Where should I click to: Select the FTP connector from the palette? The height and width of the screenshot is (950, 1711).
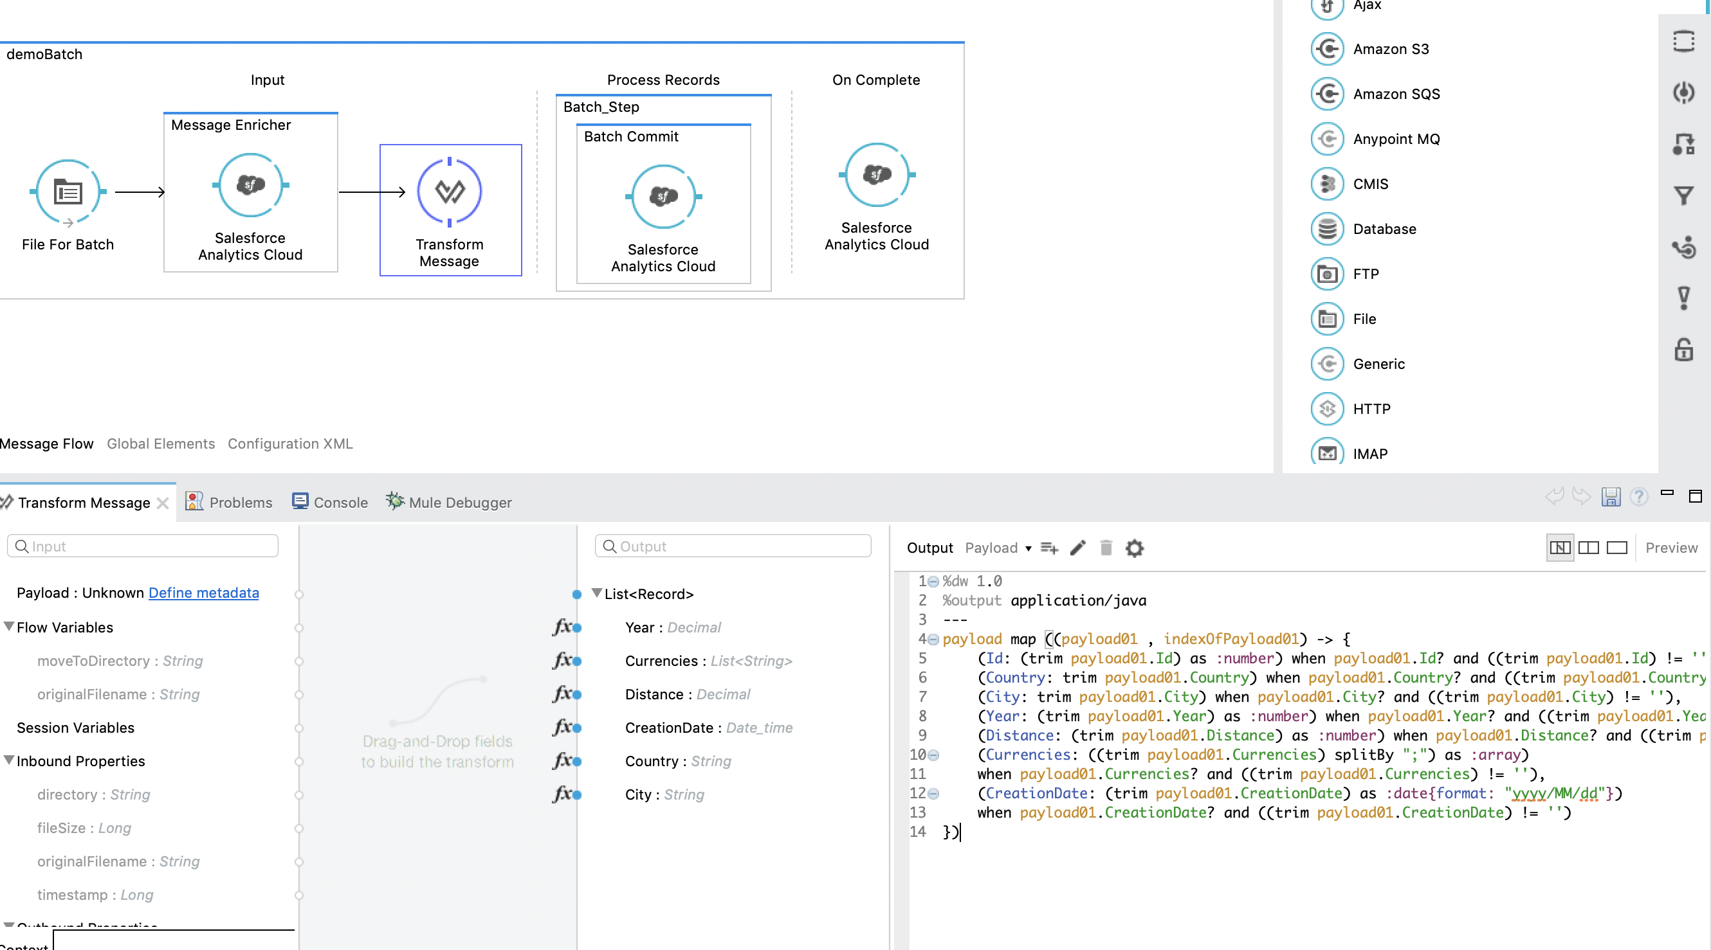pos(1365,274)
